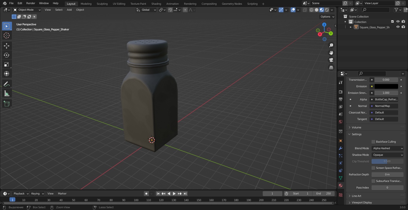Activate the Scale tool

pyautogui.click(x=7, y=64)
